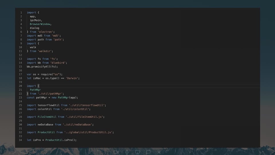Toggle the video camera icon
This screenshot has width=275, height=155.
(116, 152)
